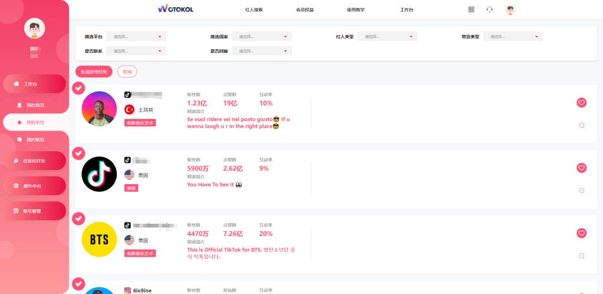Click the 'You Have To See It' bio text
Screen dimensions: 603x294
[x=214, y=185]
